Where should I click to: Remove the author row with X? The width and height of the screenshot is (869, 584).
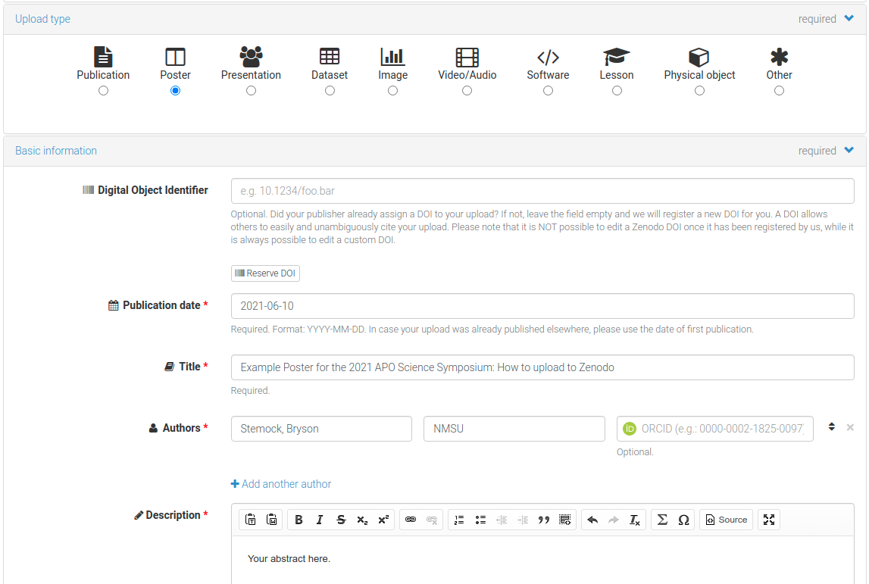tap(850, 427)
